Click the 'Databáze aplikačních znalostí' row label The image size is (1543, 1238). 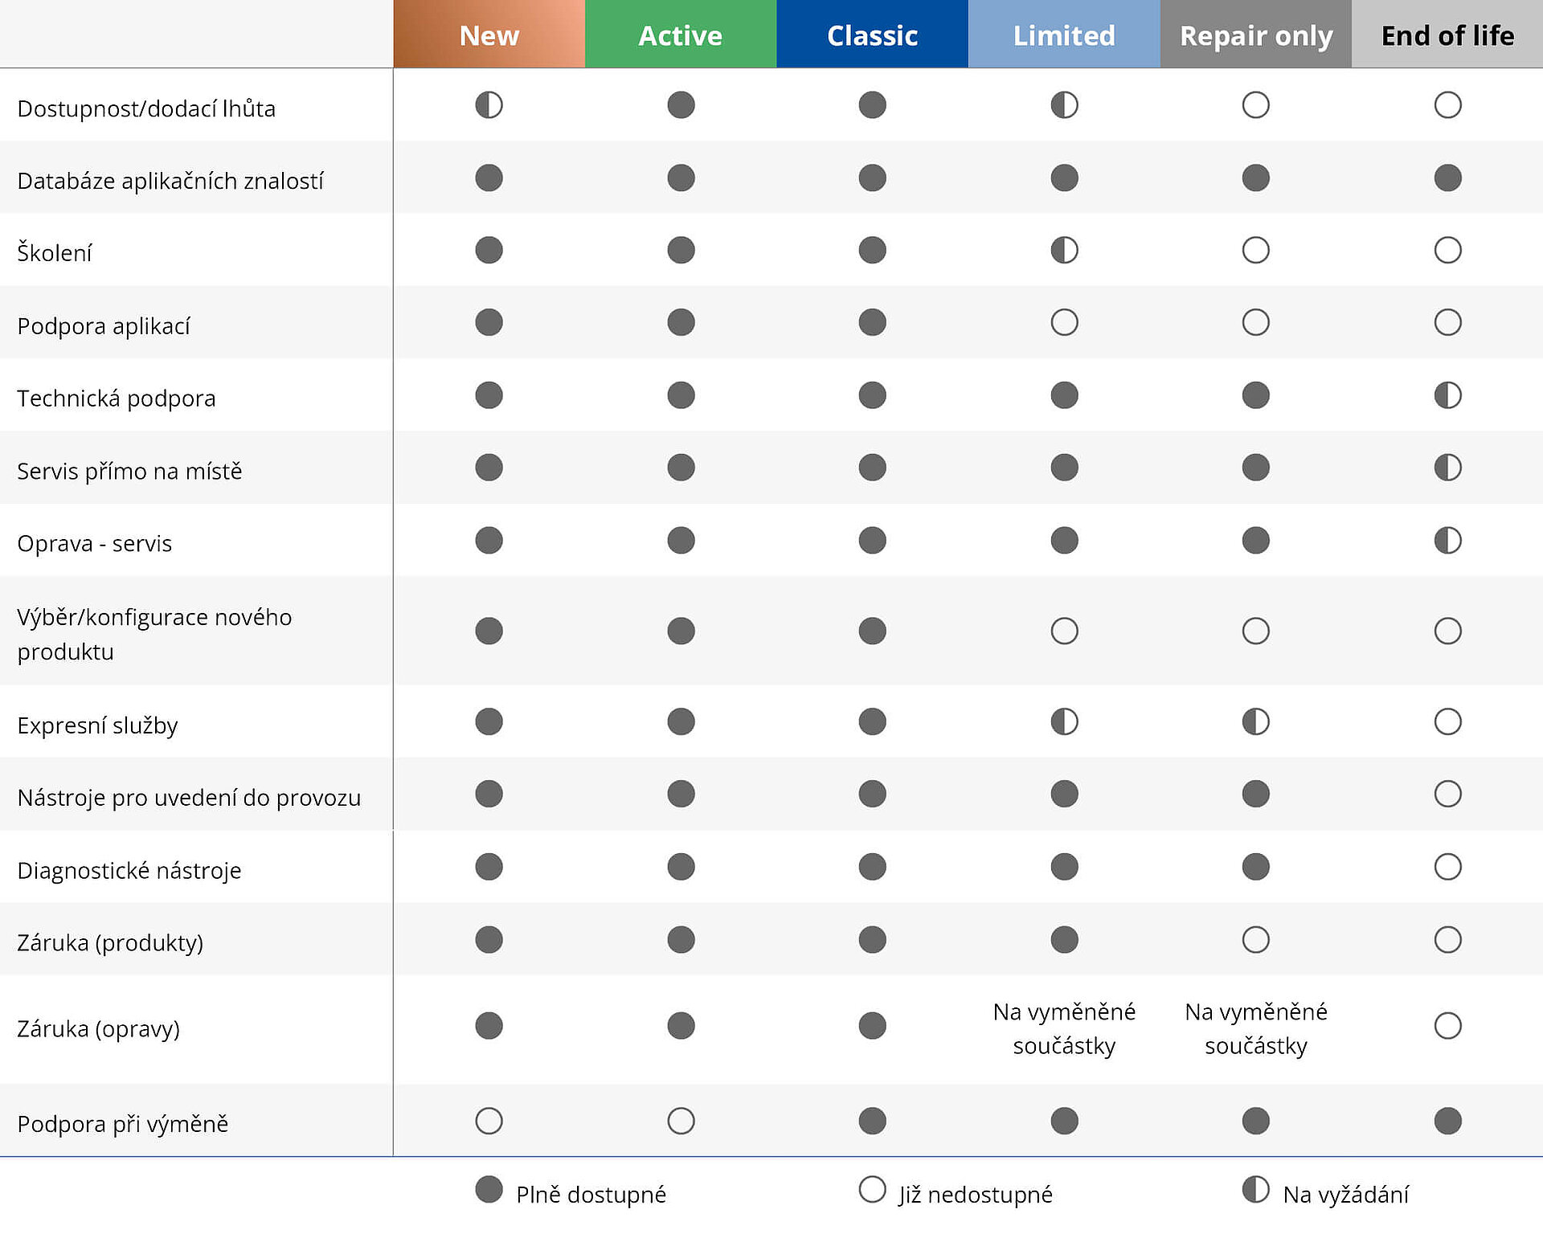point(170,181)
